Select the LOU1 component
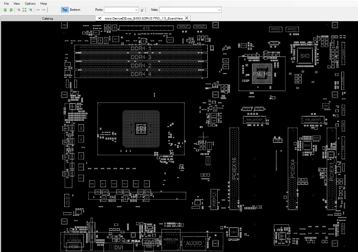This screenshot has height=252, width=358. coord(234,232)
